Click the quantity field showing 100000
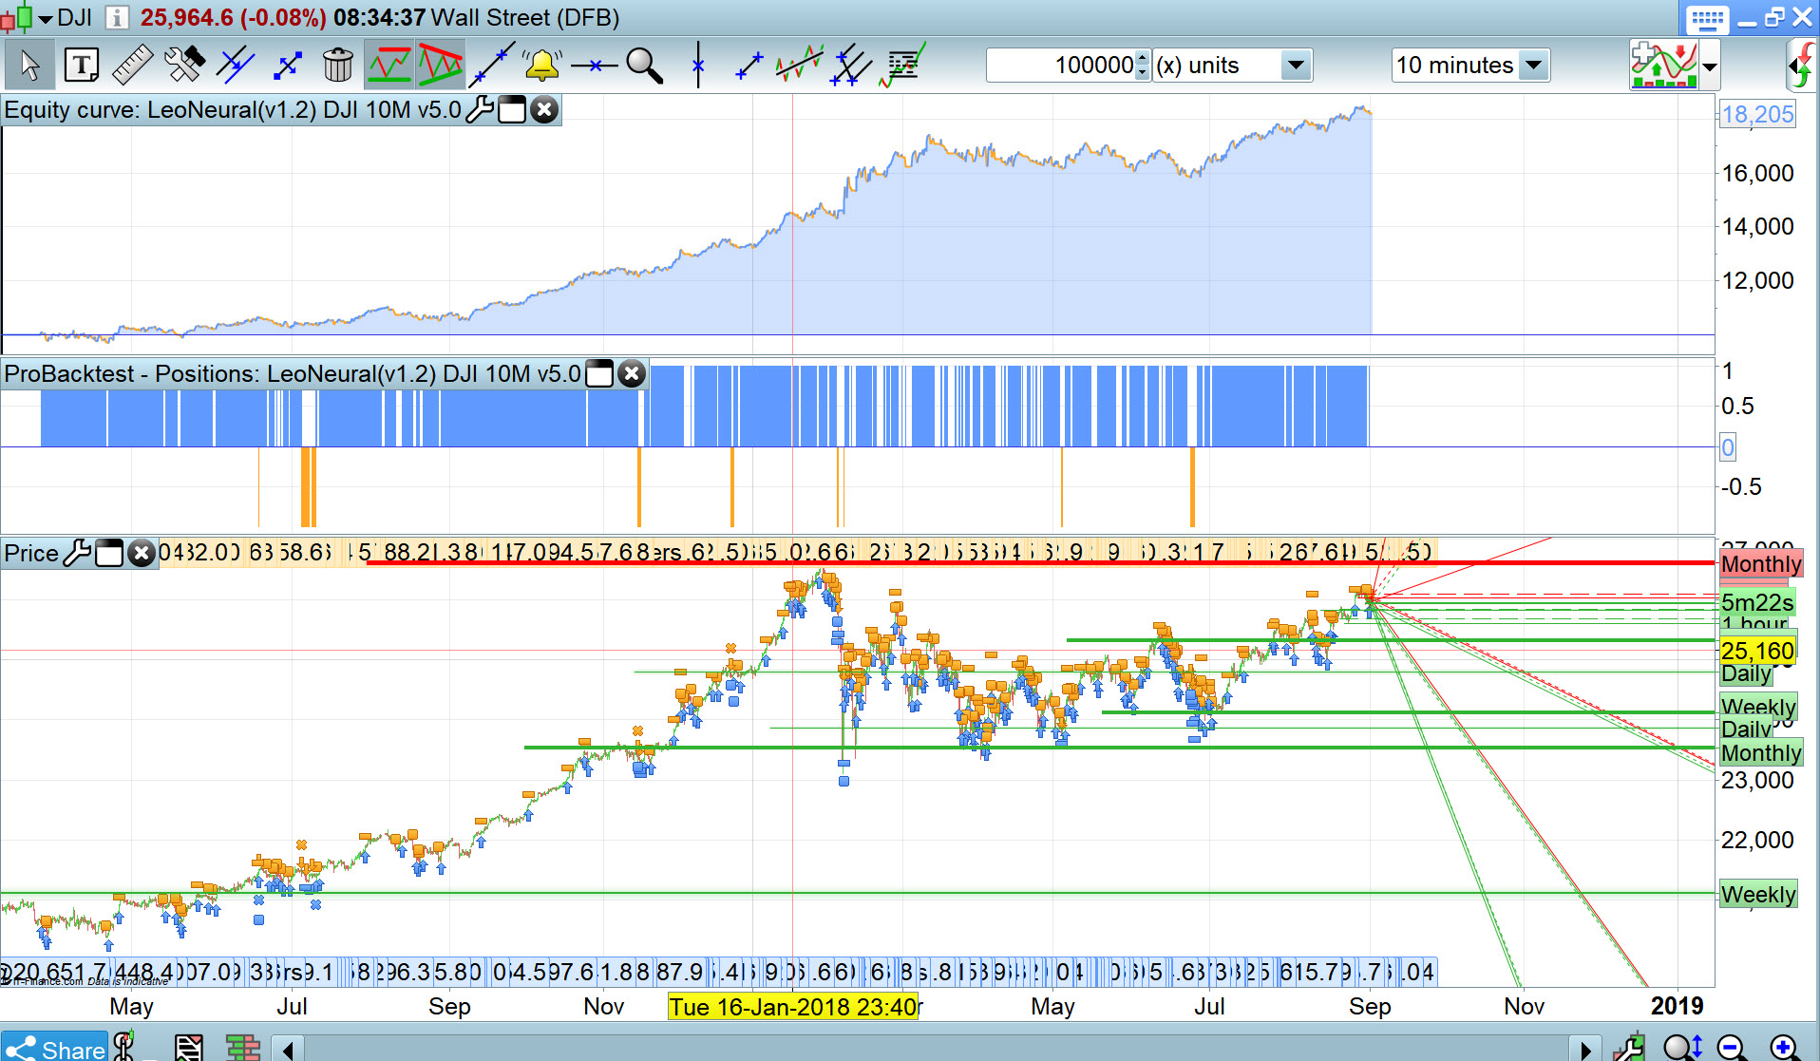 point(1060,66)
